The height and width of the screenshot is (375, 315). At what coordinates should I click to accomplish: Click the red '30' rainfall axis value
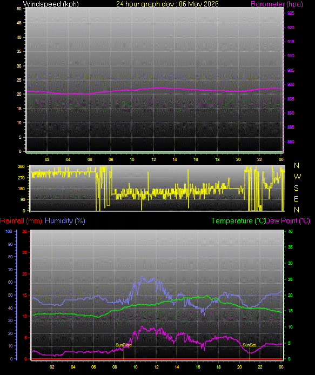pyautogui.click(x=25, y=231)
